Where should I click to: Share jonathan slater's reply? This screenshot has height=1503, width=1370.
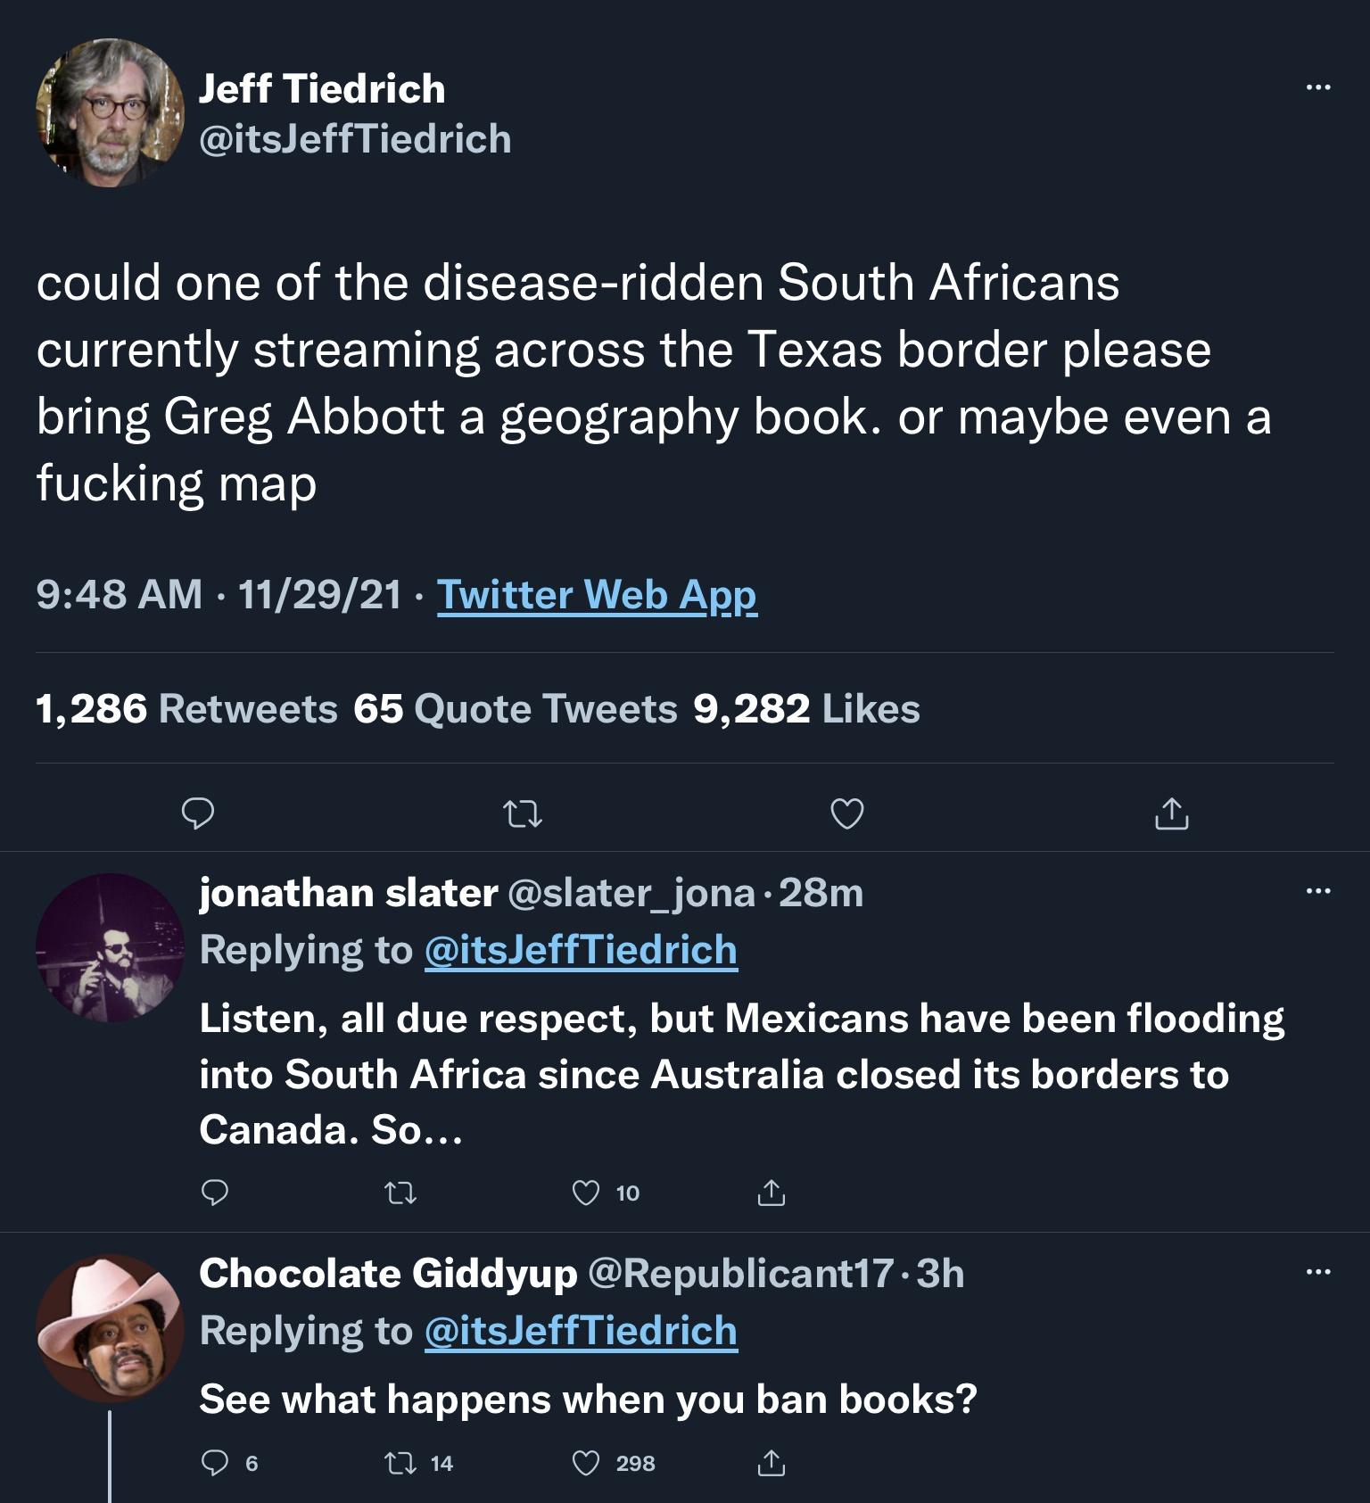pyautogui.click(x=772, y=1193)
